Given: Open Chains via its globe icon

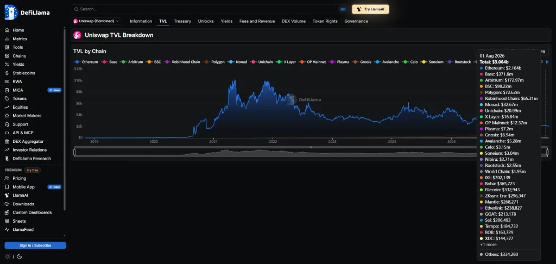Looking at the screenshot, I should tap(7, 56).
